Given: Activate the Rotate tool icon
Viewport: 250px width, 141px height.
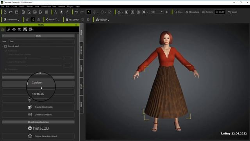Looking at the screenshot, I should click(x=102, y=12).
